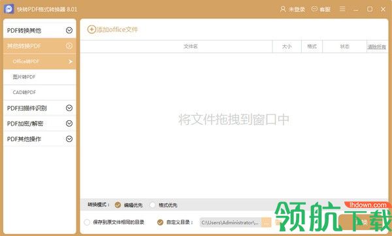392x236 pixels.
Task: Click the 大小 column header
Action: 287,46
